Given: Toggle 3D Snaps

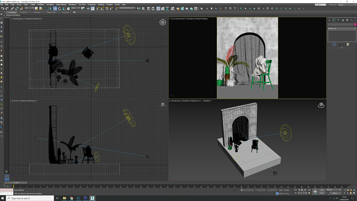Looking at the screenshot, I should coord(98,8).
